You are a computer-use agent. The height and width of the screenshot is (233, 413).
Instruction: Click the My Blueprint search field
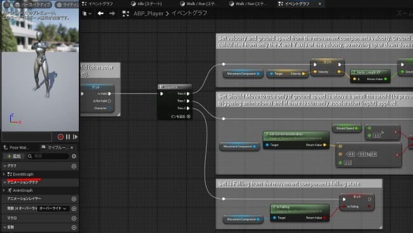pyautogui.click(x=48, y=156)
